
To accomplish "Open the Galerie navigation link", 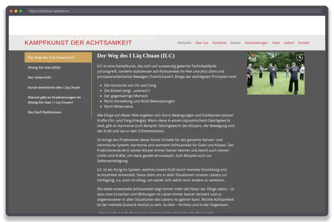I will [289, 43].
